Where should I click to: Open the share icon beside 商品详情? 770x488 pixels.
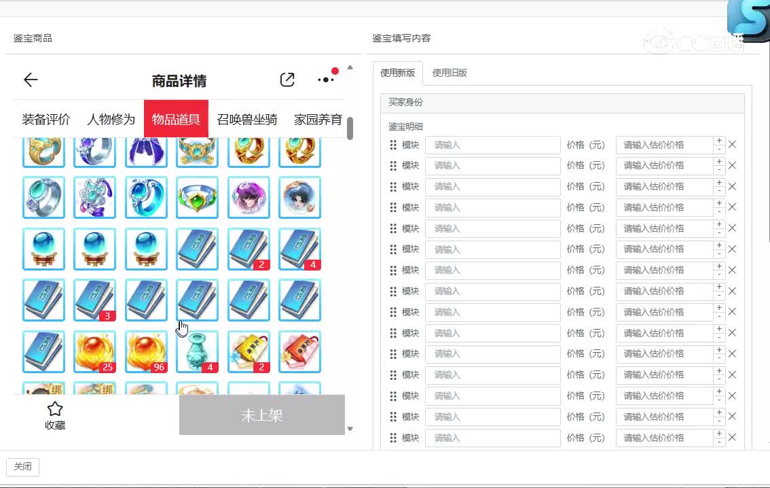(x=287, y=80)
